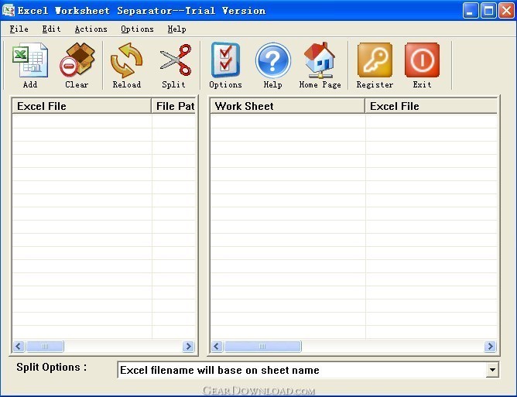Image resolution: width=517 pixels, height=397 pixels.
Task: Start splitting with the Split scissors icon
Action: click(175, 60)
